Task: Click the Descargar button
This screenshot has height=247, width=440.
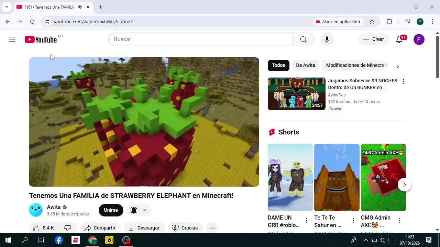Action: [144, 228]
